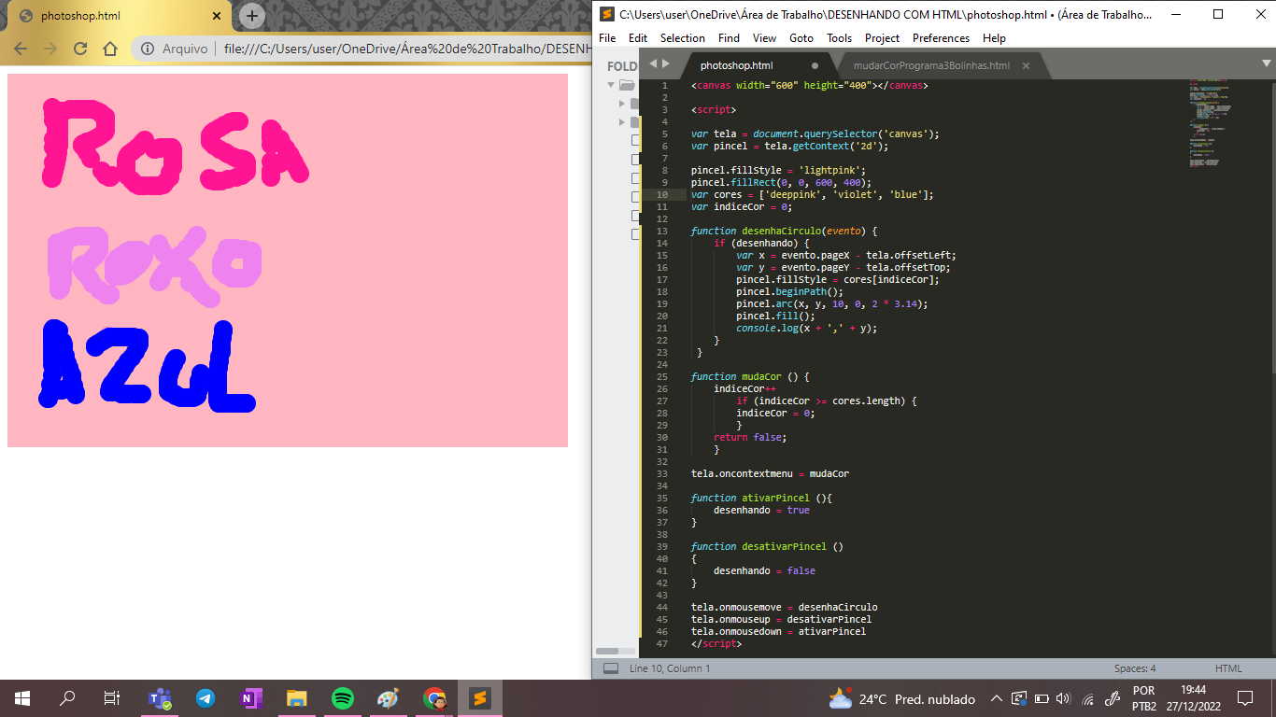Viewport: 1276px width, 717px height.
Task: Open the Tools menu
Action: [839, 38]
